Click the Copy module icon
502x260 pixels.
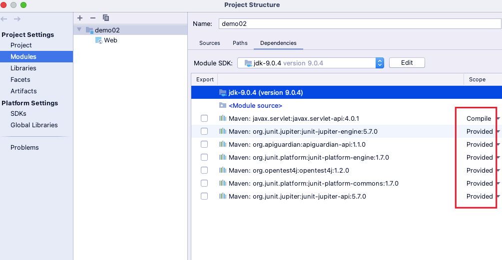coord(106,18)
